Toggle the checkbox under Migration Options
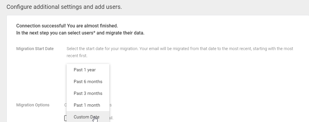 66,118
